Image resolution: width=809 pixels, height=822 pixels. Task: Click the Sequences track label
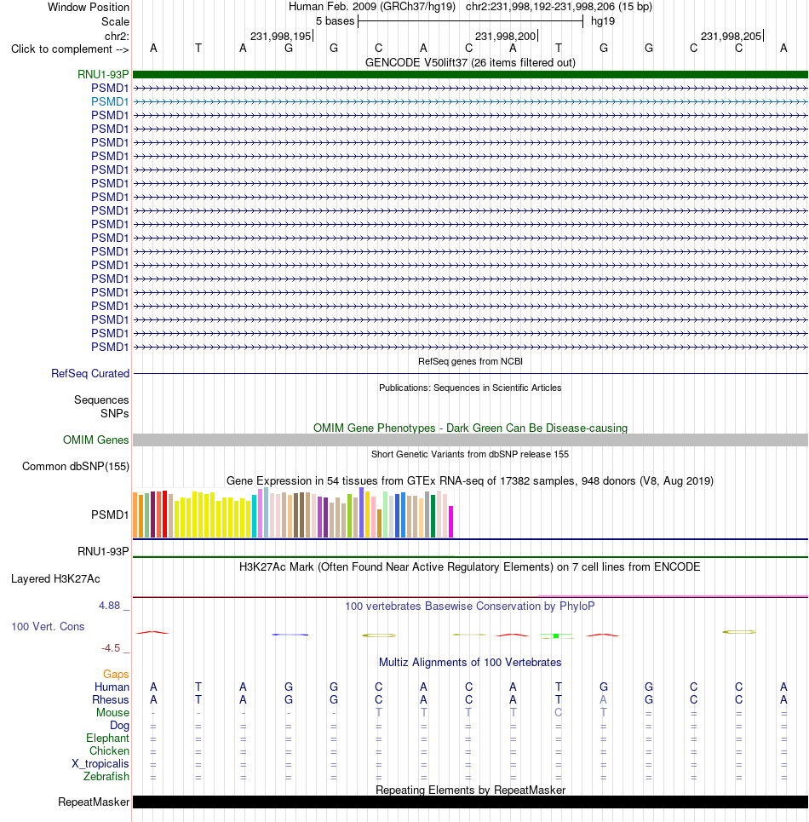pyautogui.click(x=101, y=400)
